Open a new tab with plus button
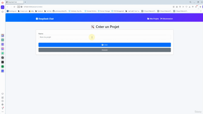This screenshot has width=203, height=114. 25,2
